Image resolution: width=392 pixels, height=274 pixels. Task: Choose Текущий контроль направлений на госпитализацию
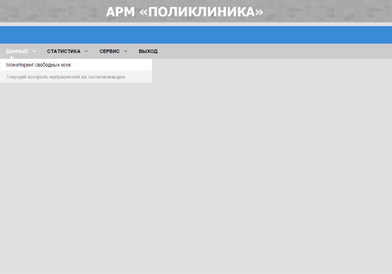tap(65, 77)
